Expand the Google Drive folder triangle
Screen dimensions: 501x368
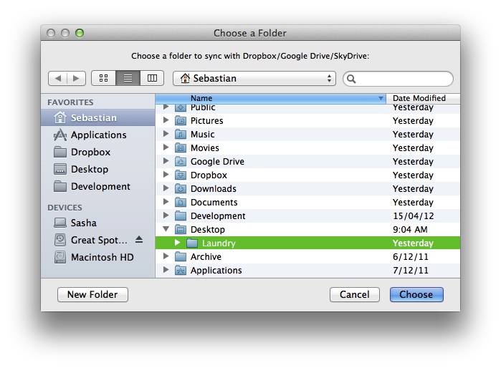pos(166,162)
